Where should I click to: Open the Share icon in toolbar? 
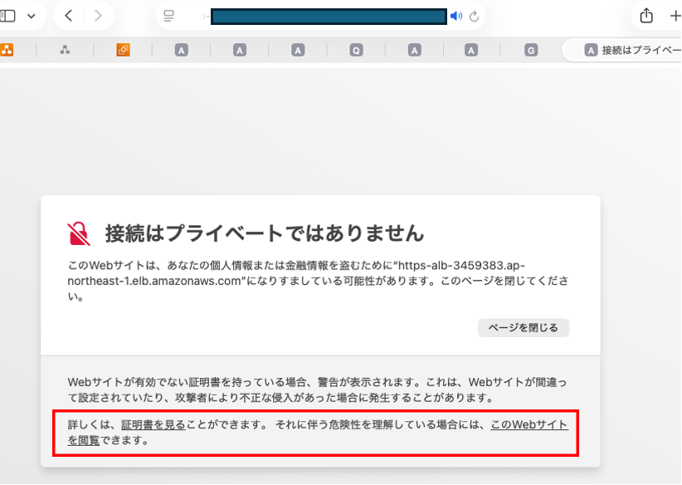(x=646, y=16)
